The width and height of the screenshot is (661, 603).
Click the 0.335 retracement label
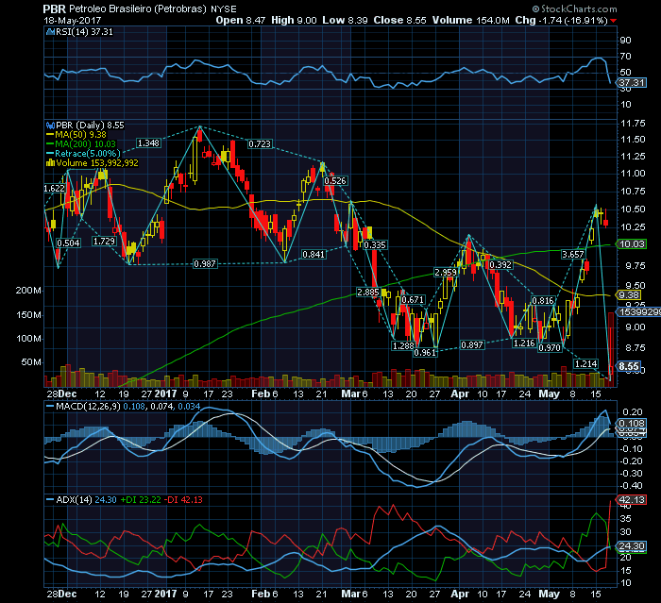(375, 244)
